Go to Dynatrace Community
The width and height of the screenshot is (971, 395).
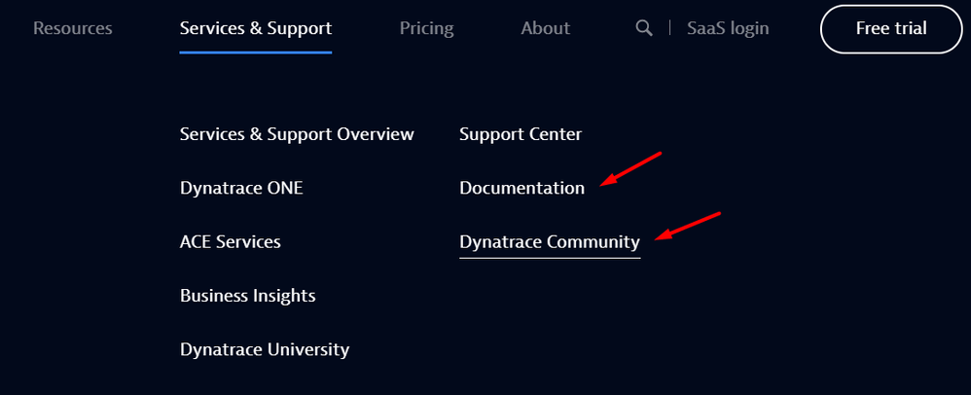tap(550, 241)
